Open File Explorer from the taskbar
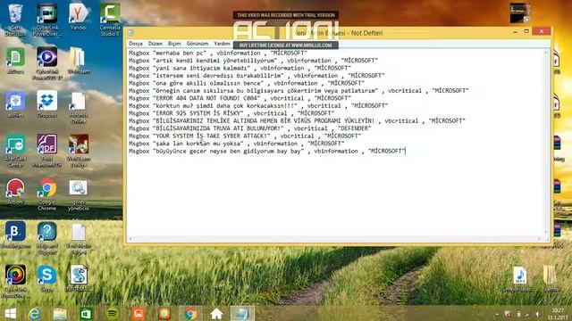The height and width of the screenshot is (321, 572). tap(60, 314)
